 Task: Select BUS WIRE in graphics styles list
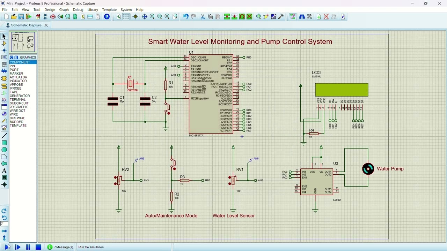pos(23,118)
